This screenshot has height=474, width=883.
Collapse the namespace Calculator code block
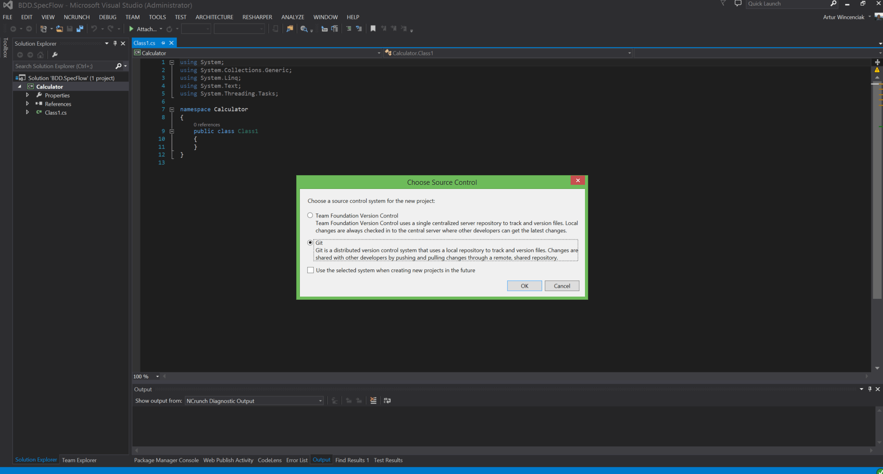172,109
